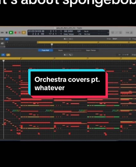
Task: Switch to the Piano Roll tab
Action: 46,50
